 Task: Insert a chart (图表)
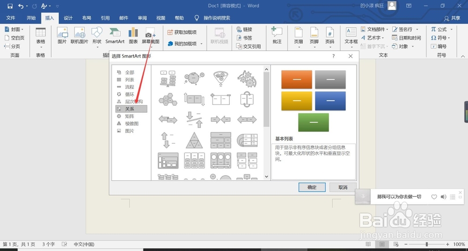133,36
